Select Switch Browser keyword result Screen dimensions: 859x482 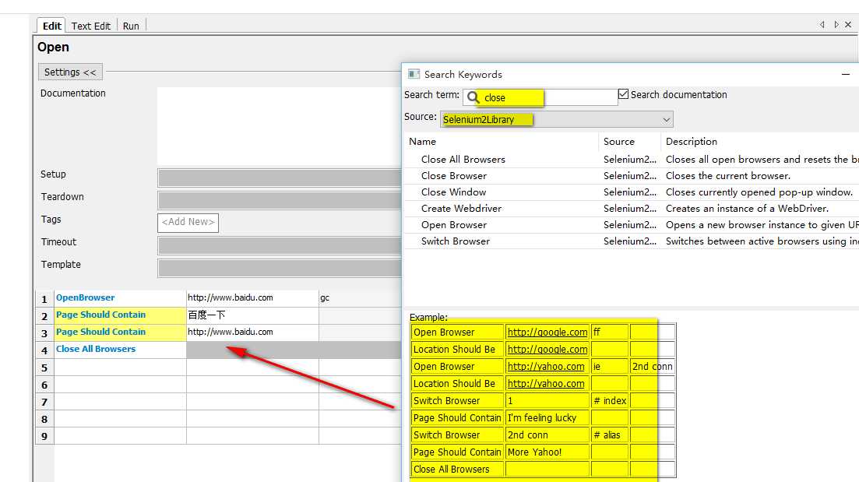pos(456,241)
